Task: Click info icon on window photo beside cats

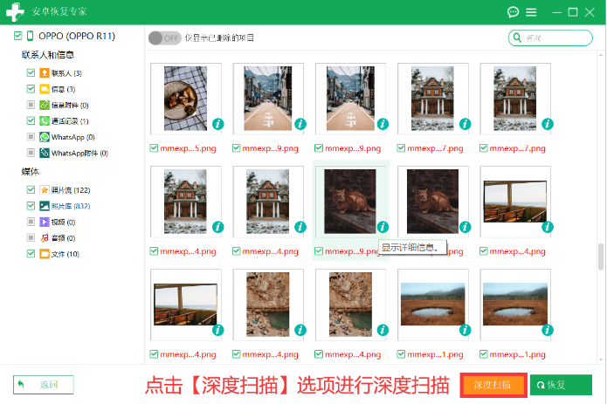Action: 548,227
